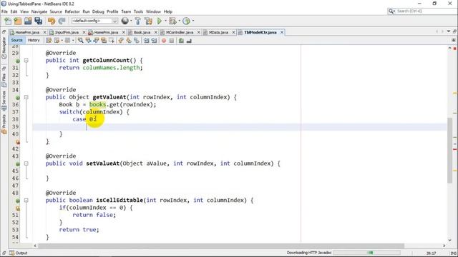This screenshot has width=458, height=257.
Task: Click the New File toolbar icon
Action: [x=8, y=21]
